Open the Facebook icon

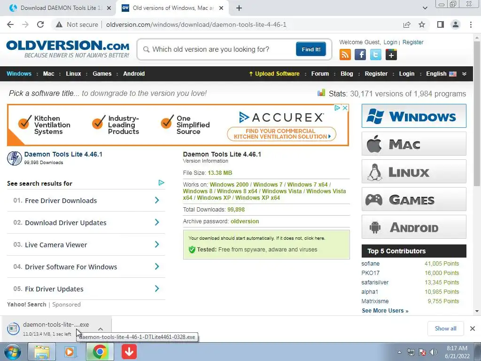(360, 55)
